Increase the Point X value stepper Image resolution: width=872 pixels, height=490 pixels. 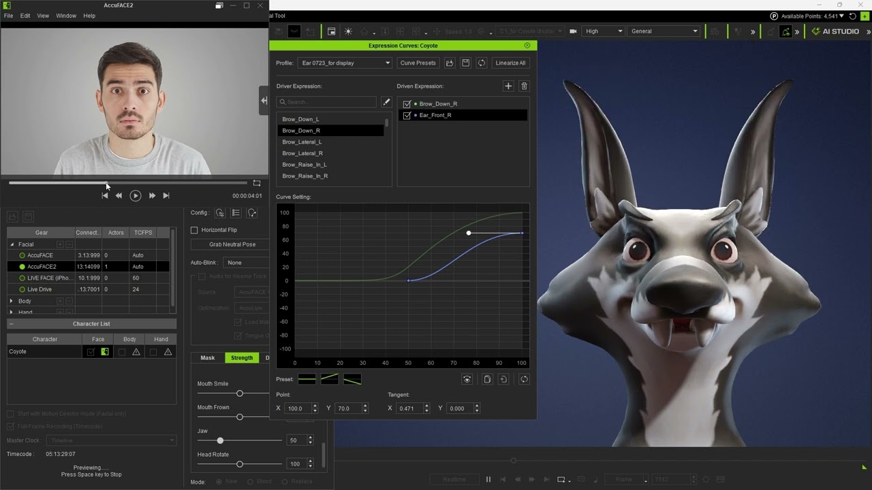click(314, 406)
